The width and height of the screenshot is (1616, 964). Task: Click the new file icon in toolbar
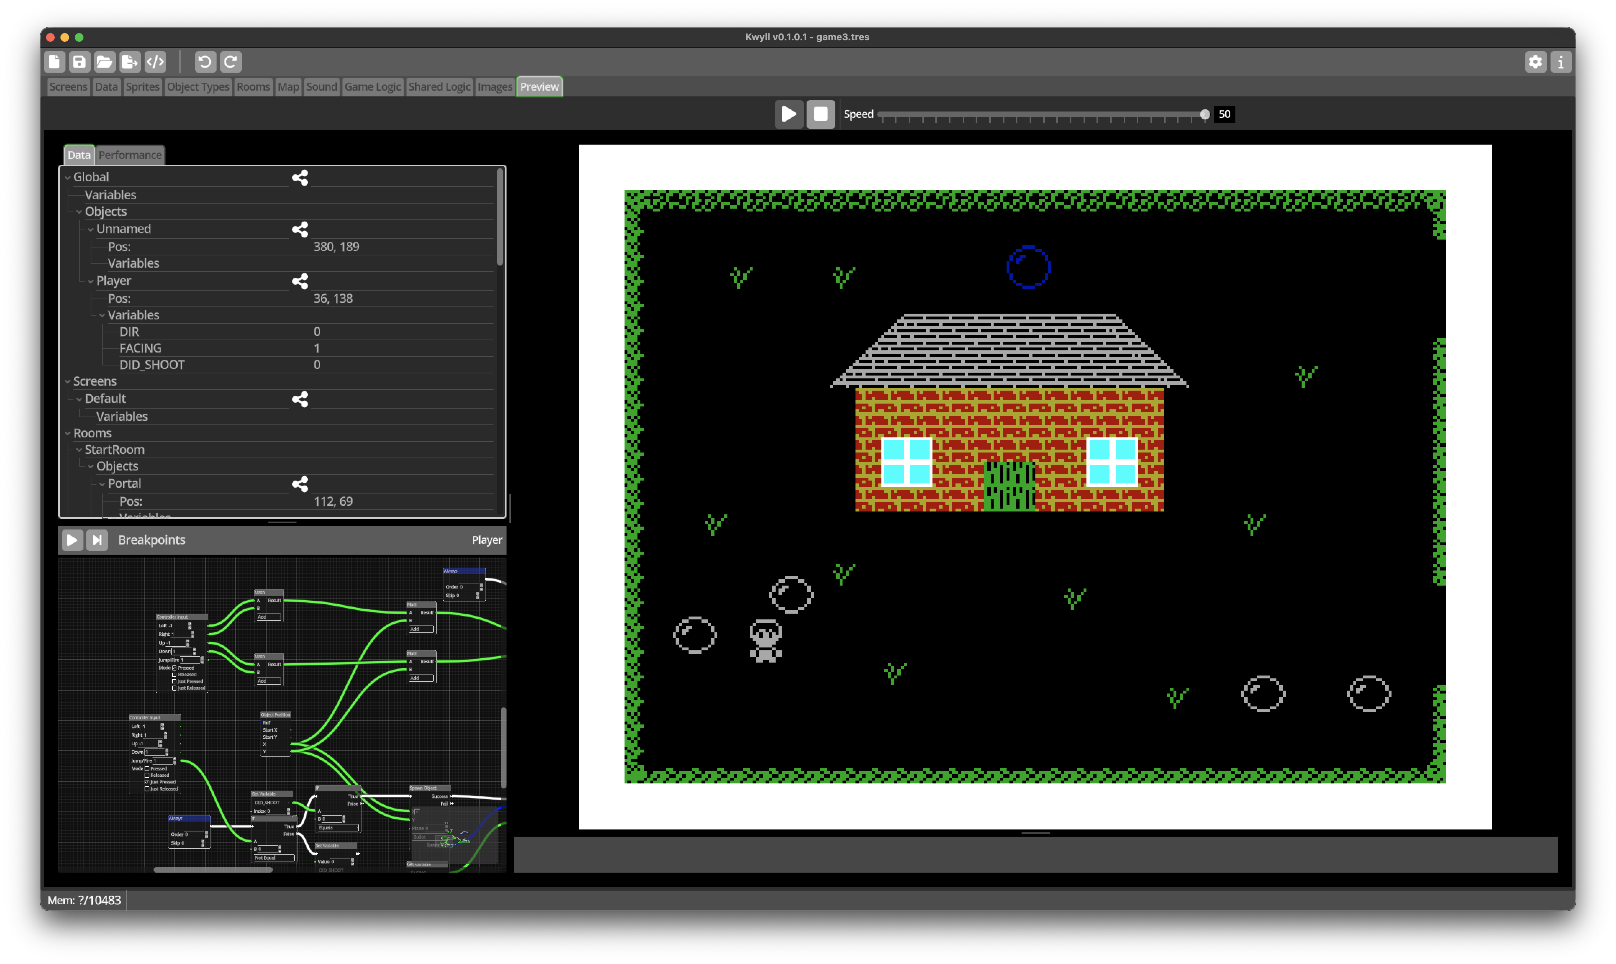(55, 62)
